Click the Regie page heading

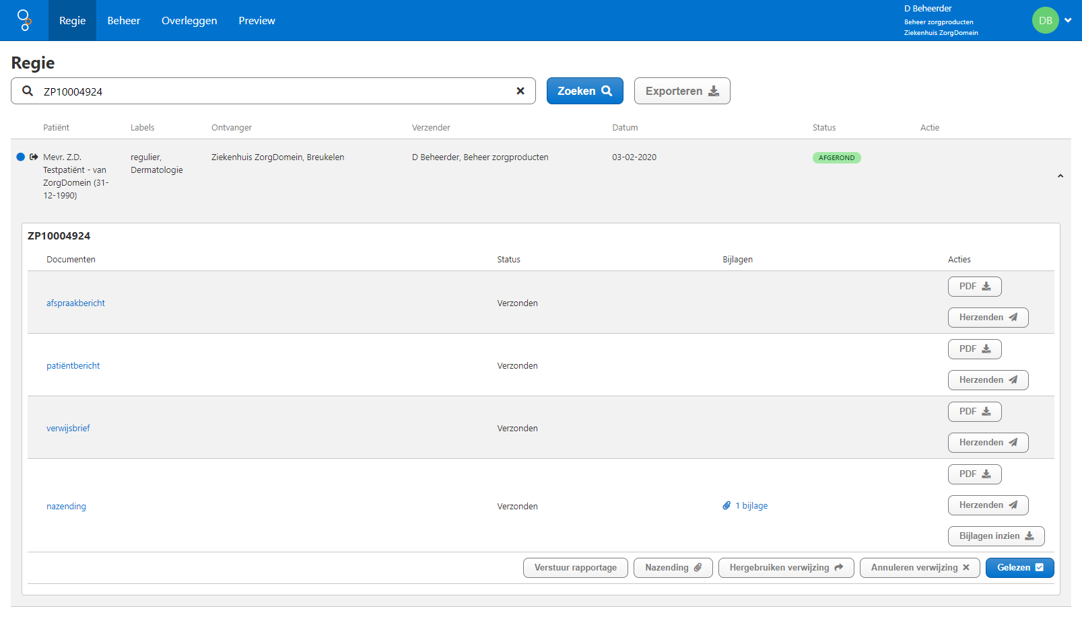click(33, 63)
